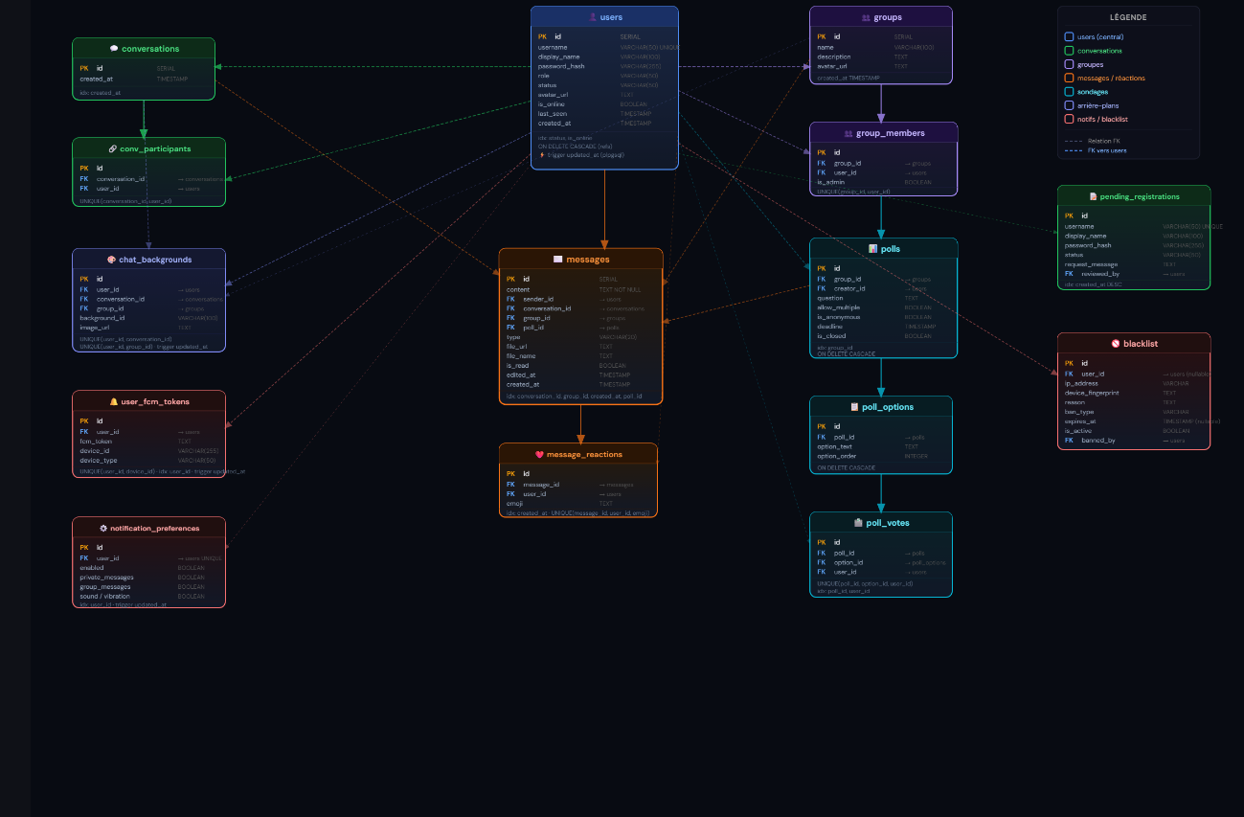Screen dimensions: 1244x817
Task: Click the "FK vers users" legend entry
Action: pos(1108,150)
